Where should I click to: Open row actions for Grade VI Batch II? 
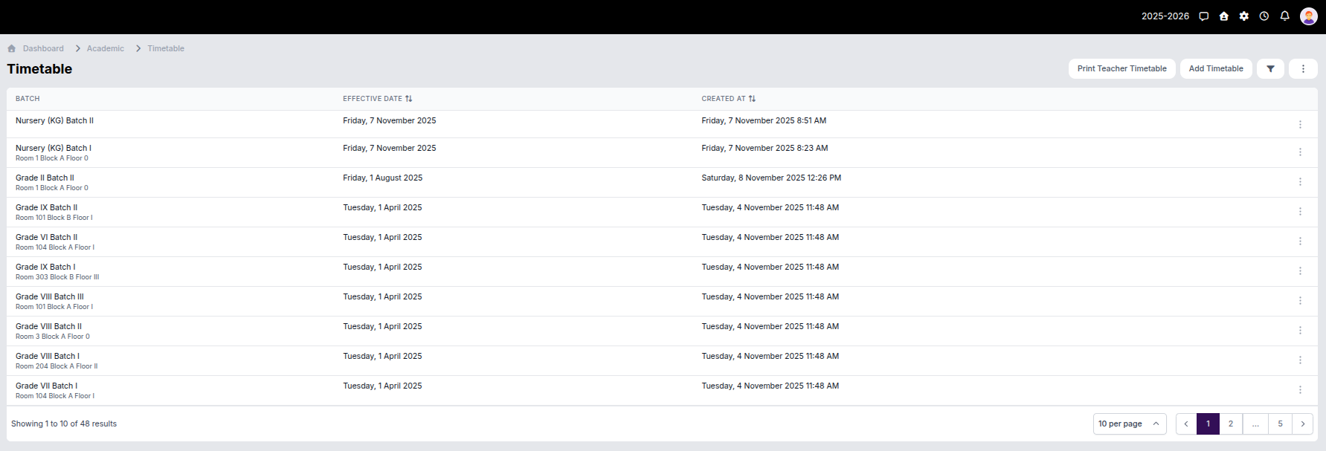pyautogui.click(x=1300, y=241)
